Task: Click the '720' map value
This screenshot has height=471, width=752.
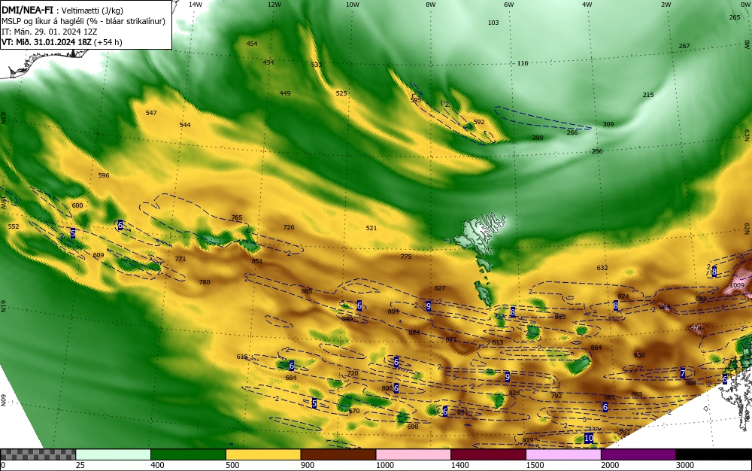Action: pyautogui.click(x=353, y=374)
